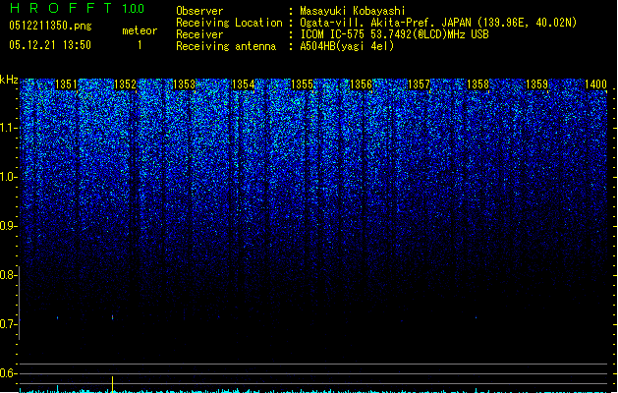Click the Ogata-vill. Akita-Pref. JAPAN location text
Viewport: 618px width, 393px height.
point(438,23)
